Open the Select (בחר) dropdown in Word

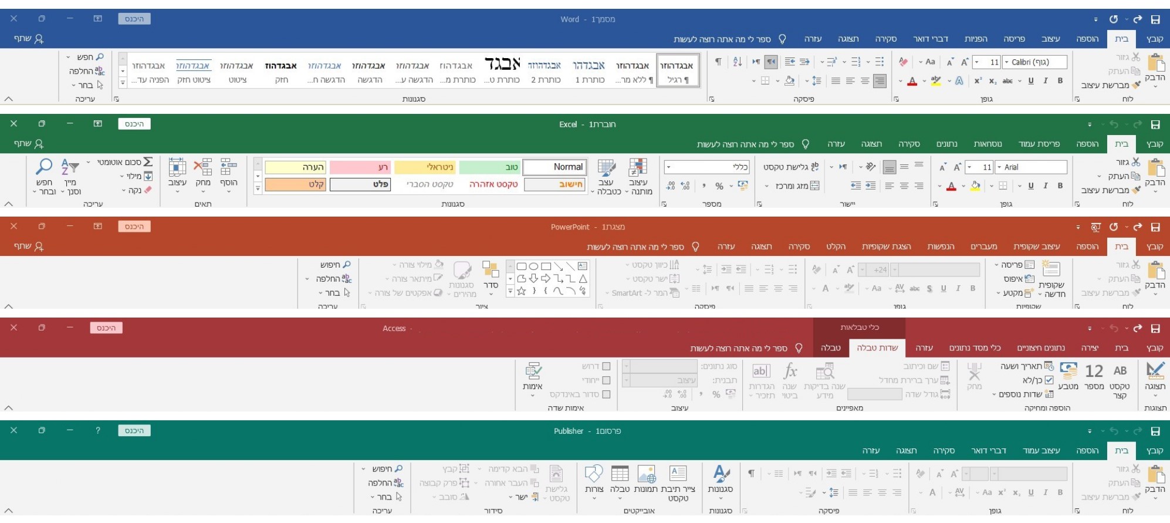87,85
